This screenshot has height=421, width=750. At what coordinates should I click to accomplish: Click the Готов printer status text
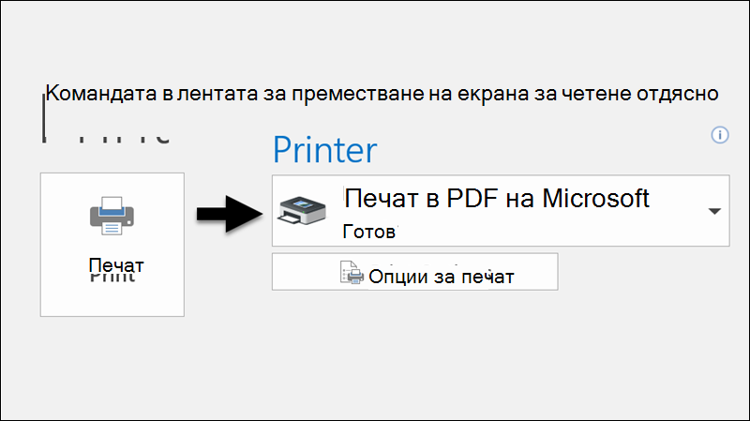(368, 232)
